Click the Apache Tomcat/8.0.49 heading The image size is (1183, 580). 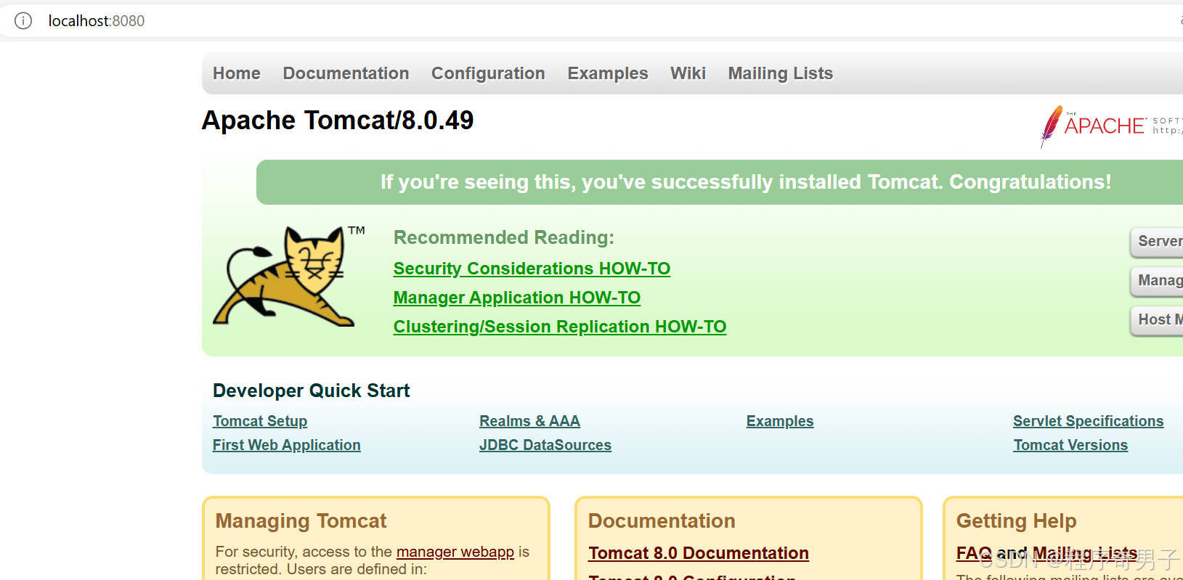[338, 121]
